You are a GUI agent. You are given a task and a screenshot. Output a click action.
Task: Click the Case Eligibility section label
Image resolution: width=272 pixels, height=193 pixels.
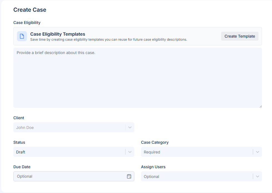tap(27, 23)
